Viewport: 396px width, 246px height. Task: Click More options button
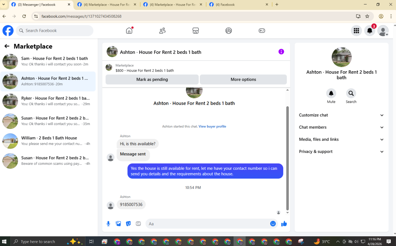[243, 79]
